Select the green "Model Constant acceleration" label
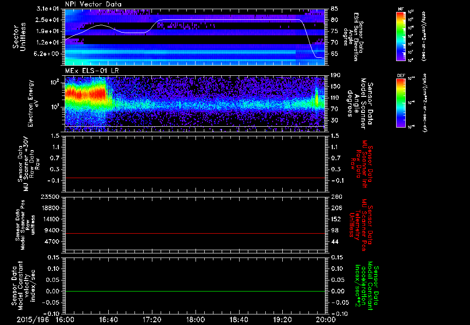This screenshot has width=470, height=325. pos(366,286)
